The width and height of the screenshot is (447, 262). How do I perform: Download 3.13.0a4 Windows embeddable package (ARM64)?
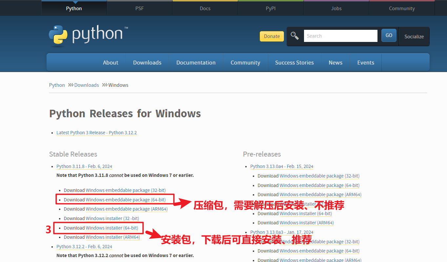click(320, 195)
